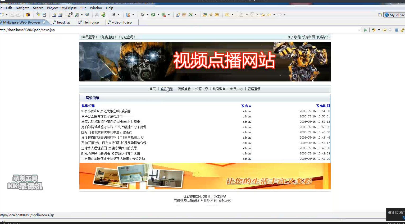
Task: Click the Run External Tools icon
Action: [x=164, y=15]
